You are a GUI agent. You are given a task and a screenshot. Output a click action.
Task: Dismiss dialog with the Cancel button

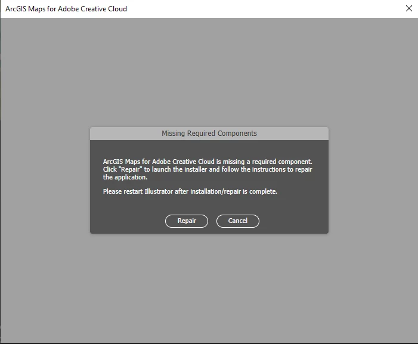coord(237,221)
